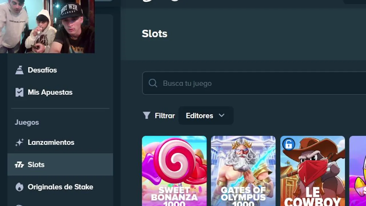366x206 pixels.
Task: Go to Desafíos menu item
Action: [42, 70]
